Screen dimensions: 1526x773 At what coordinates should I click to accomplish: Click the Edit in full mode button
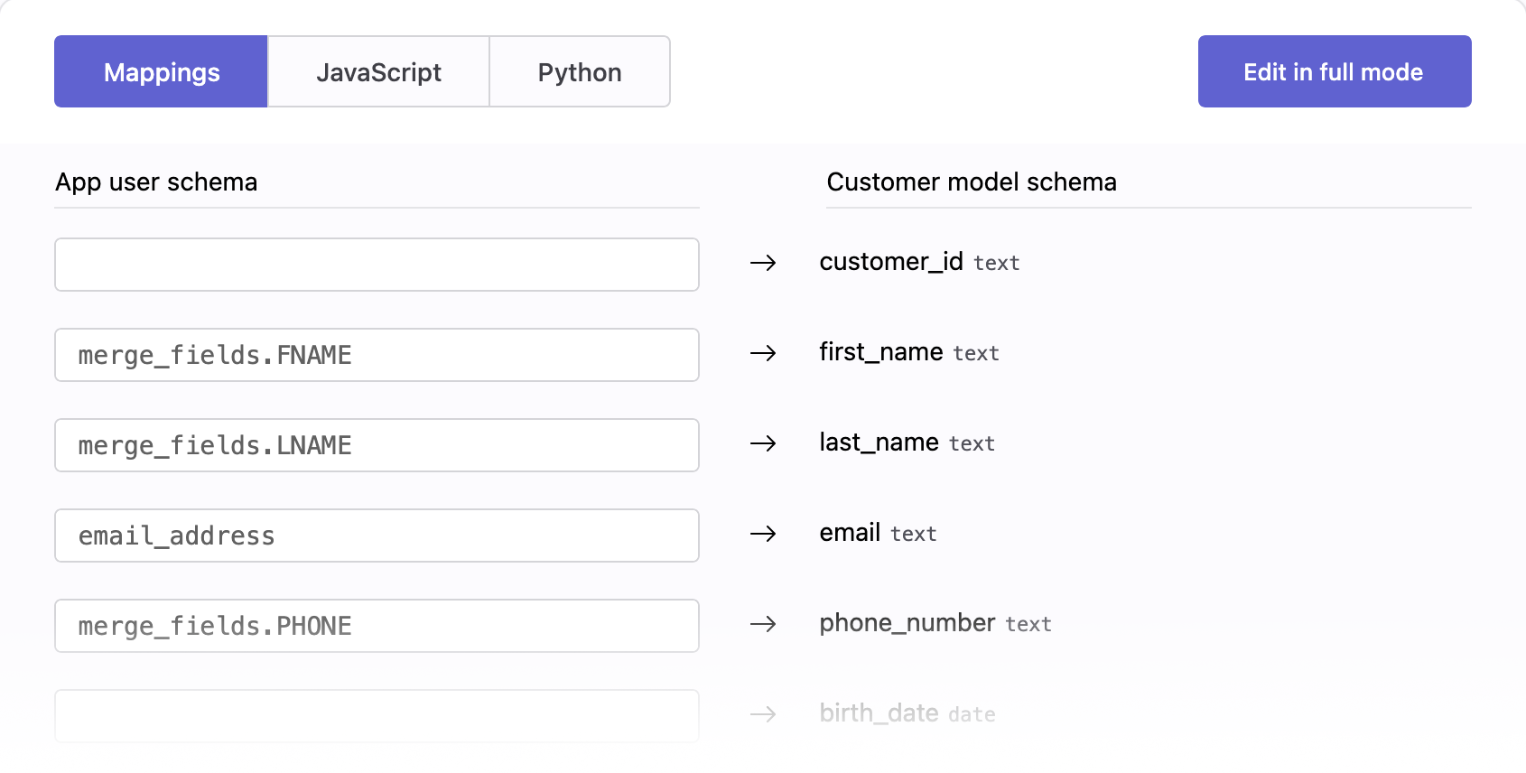tap(1334, 72)
